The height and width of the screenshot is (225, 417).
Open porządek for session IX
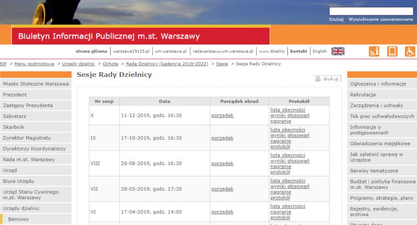pyautogui.click(x=222, y=138)
